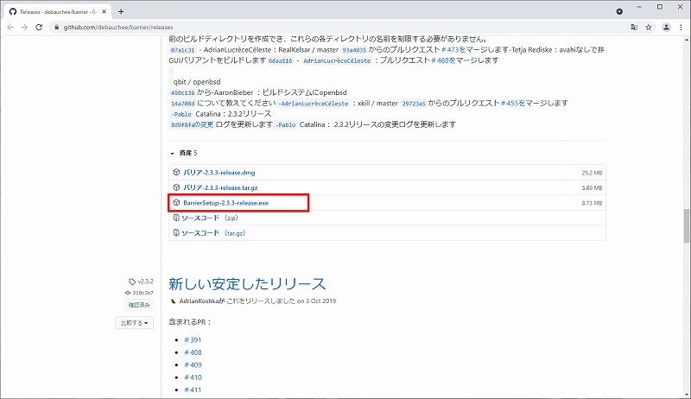Open pull request #391 link
The width and height of the screenshot is (691, 399).
[193, 340]
